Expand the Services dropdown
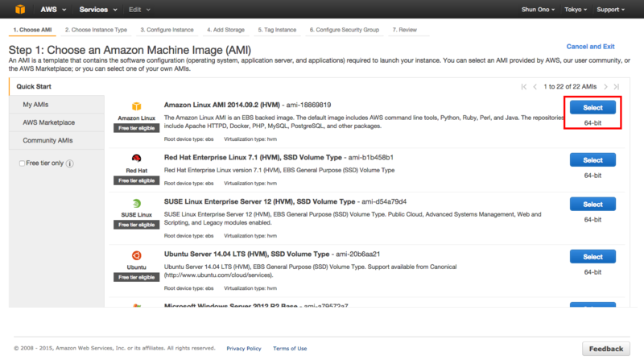The height and width of the screenshot is (360, 644). pos(98,10)
